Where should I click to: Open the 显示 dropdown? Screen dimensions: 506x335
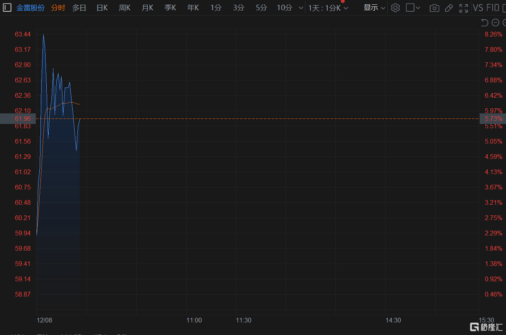(x=374, y=7)
